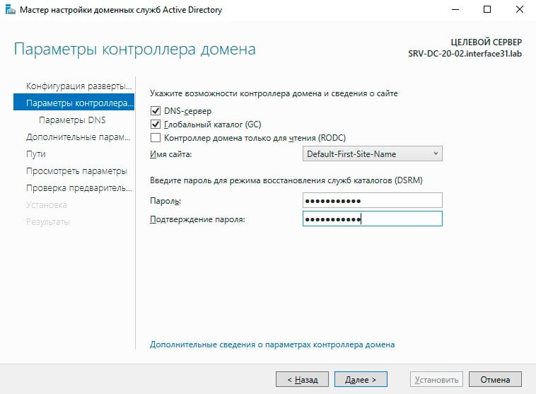Close the Active Directory wizard window
536x394 pixels.
520,10
